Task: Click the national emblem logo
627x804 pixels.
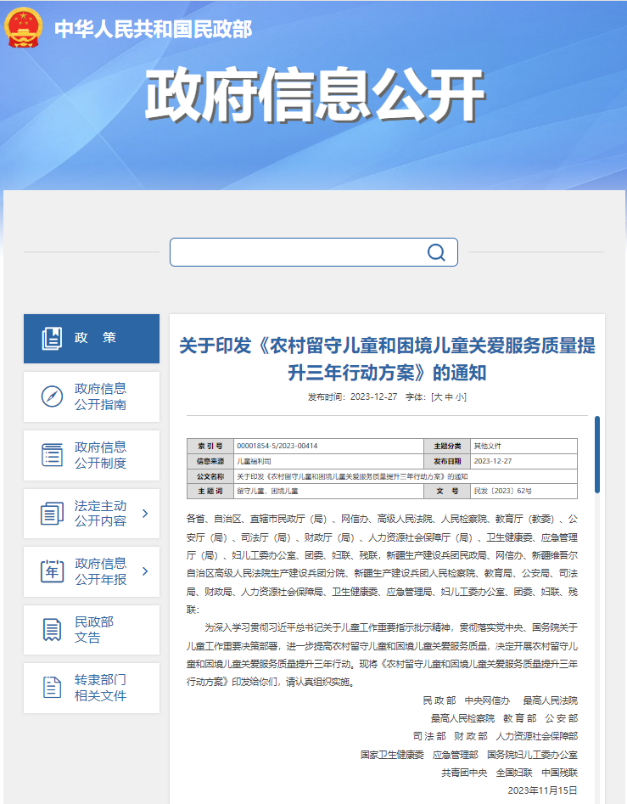Action: [x=23, y=28]
